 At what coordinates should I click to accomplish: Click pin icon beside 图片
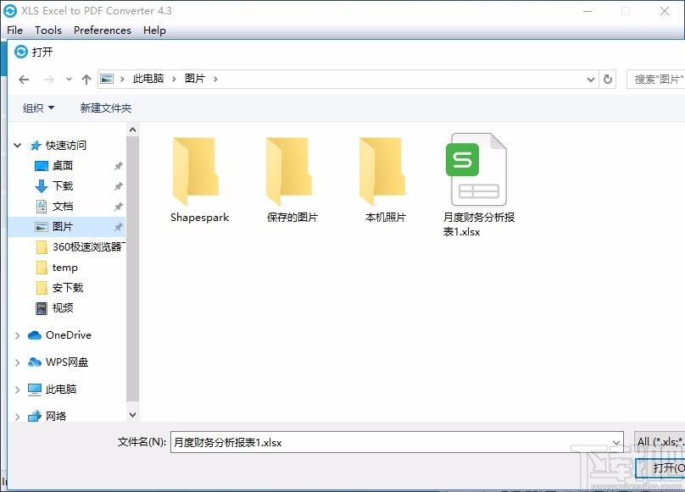pos(119,227)
